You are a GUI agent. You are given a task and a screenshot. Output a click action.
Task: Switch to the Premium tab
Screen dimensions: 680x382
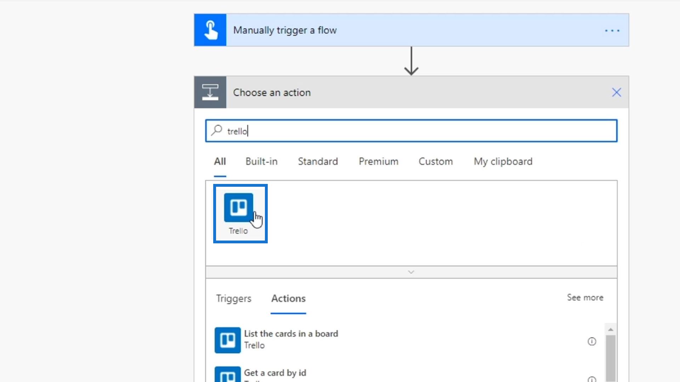point(378,162)
